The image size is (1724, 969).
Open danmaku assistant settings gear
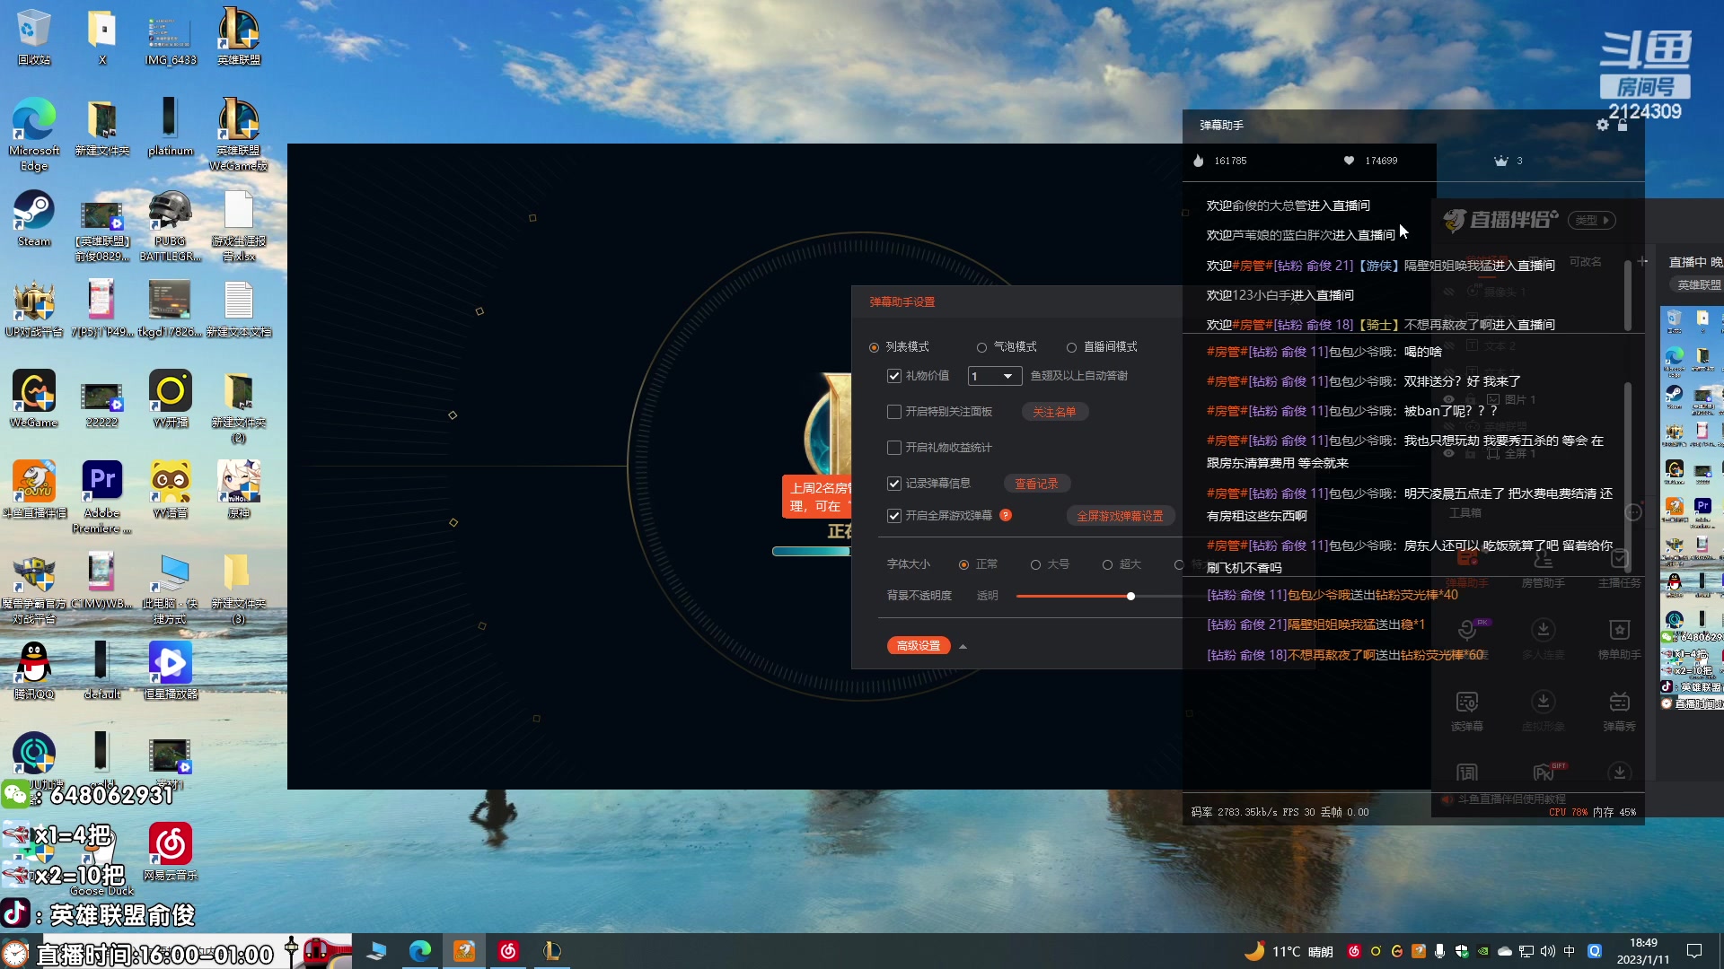pos(1603,125)
